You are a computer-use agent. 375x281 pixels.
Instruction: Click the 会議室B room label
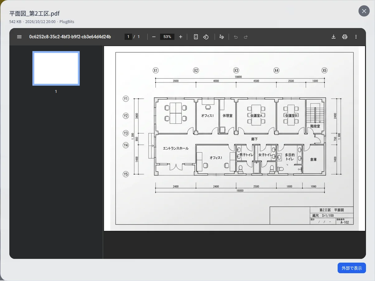tap(291, 115)
